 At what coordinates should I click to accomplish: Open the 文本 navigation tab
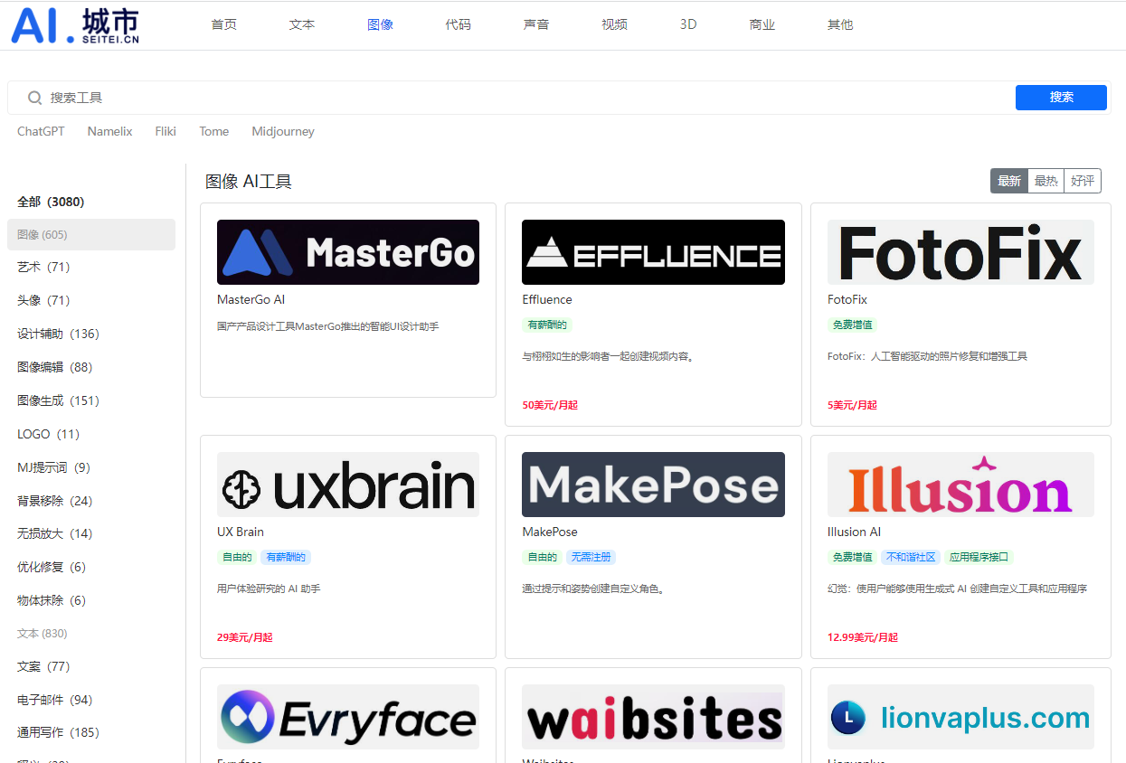click(x=302, y=24)
